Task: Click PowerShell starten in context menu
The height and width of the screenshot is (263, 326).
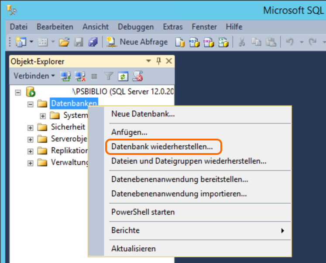Action: click(x=143, y=212)
